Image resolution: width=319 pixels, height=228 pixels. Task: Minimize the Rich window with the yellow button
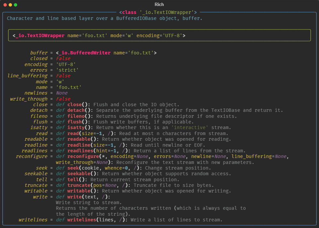10,5
